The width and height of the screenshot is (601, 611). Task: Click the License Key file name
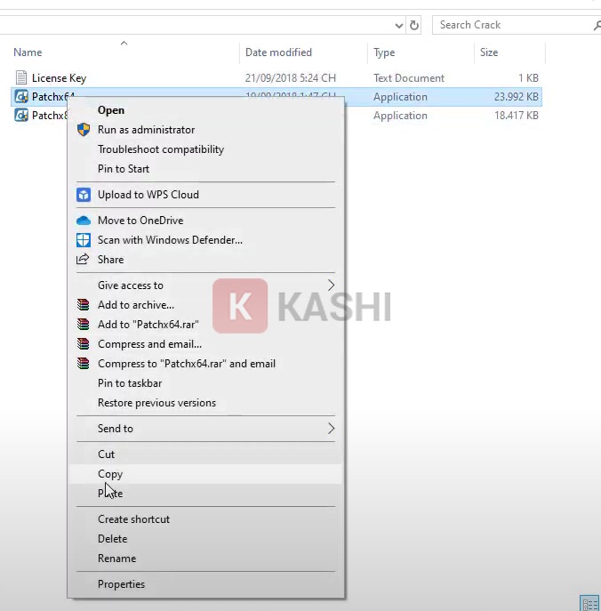point(59,78)
